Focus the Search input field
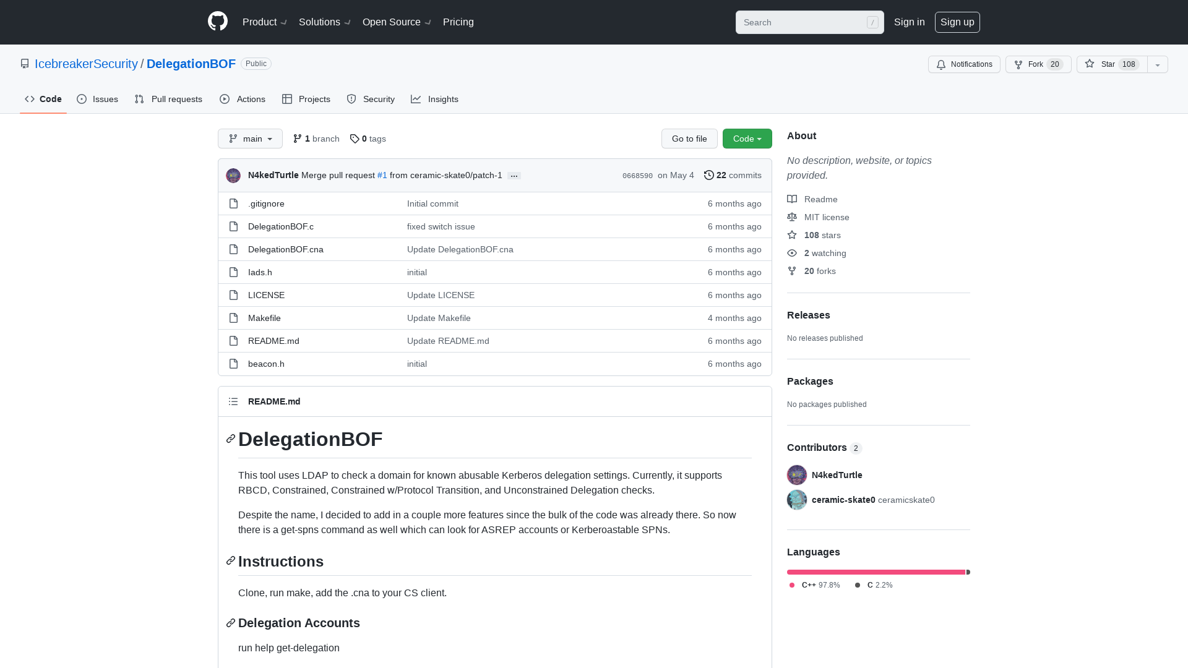This screenshot has height=668, width=1188. (810, 22)
